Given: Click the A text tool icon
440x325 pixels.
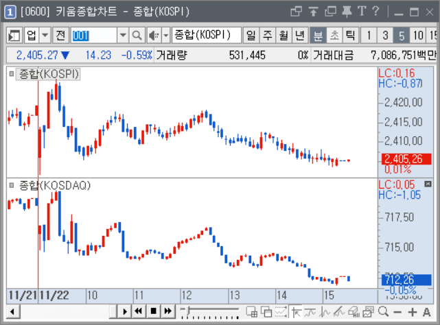Looking at the screenshot, I should [426, 312].
